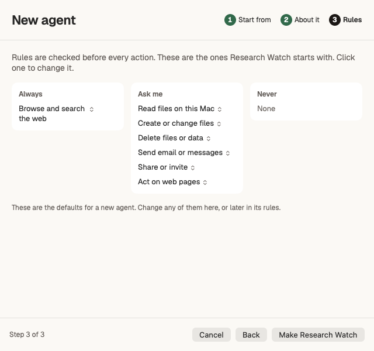The width and height of the screenshot is (374, 351).
Task: Click the 'Rules are checked before every action' description
Action: click(183, 63)
